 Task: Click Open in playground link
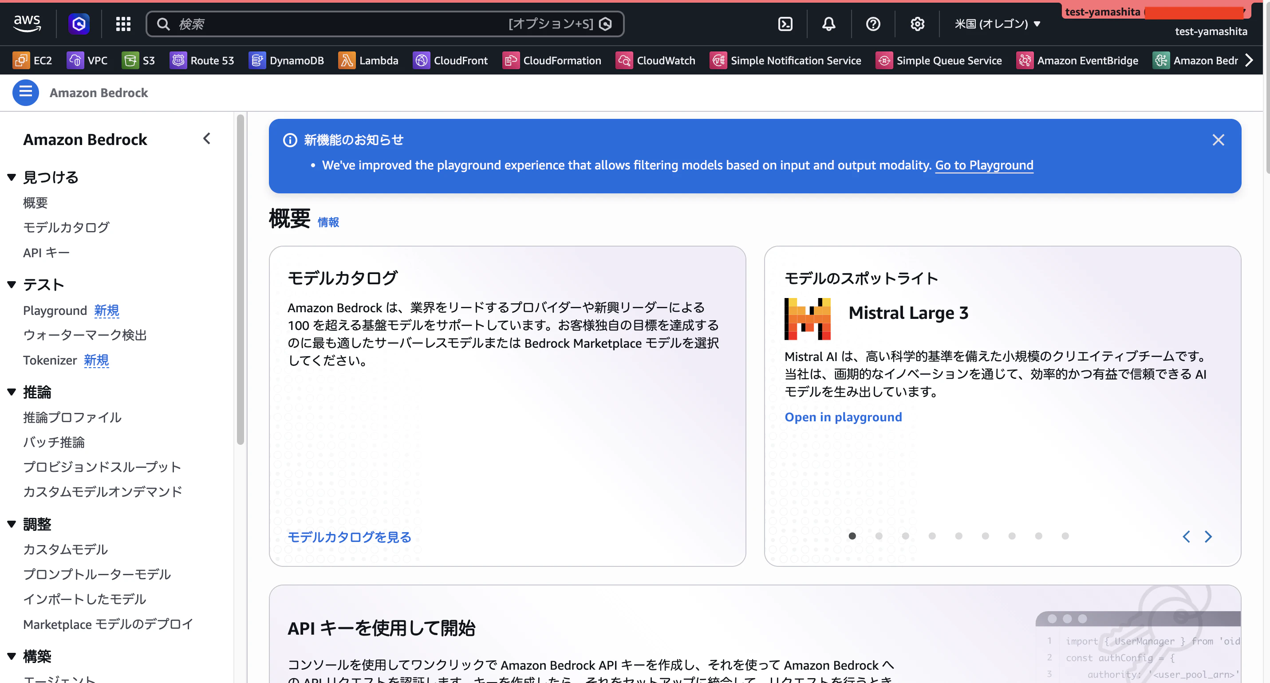point(843,417)
